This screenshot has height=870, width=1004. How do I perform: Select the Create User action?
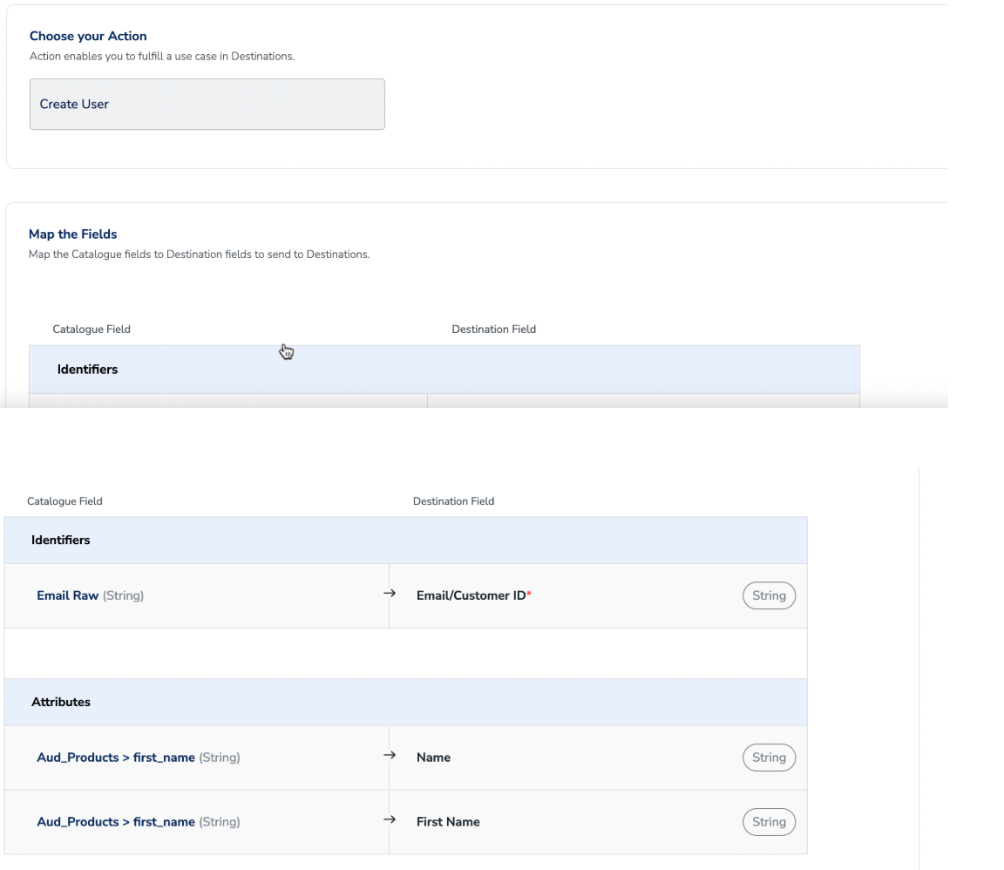(x=207, y=104)
